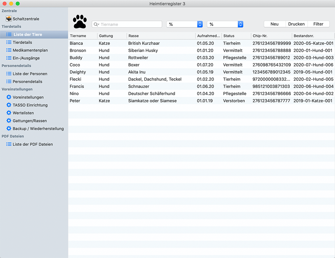Select the Peter row name

click(x=75, y=101)
